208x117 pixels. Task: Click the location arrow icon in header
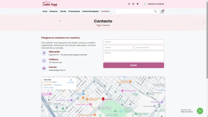pyautogui.click(x=137, y=4)
